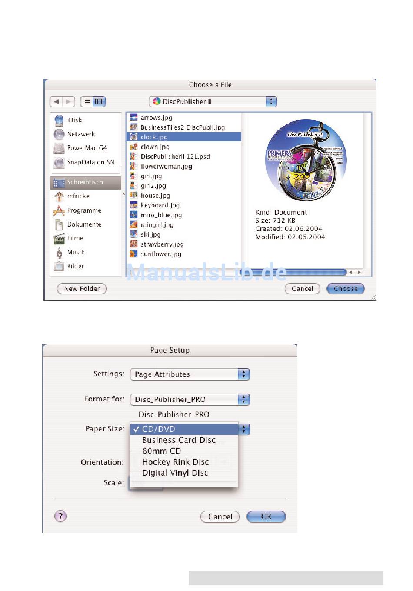Click the DiscPublisherII 12L.psd file icon
Screen dimensions: 413x591
tap(134, 157)
